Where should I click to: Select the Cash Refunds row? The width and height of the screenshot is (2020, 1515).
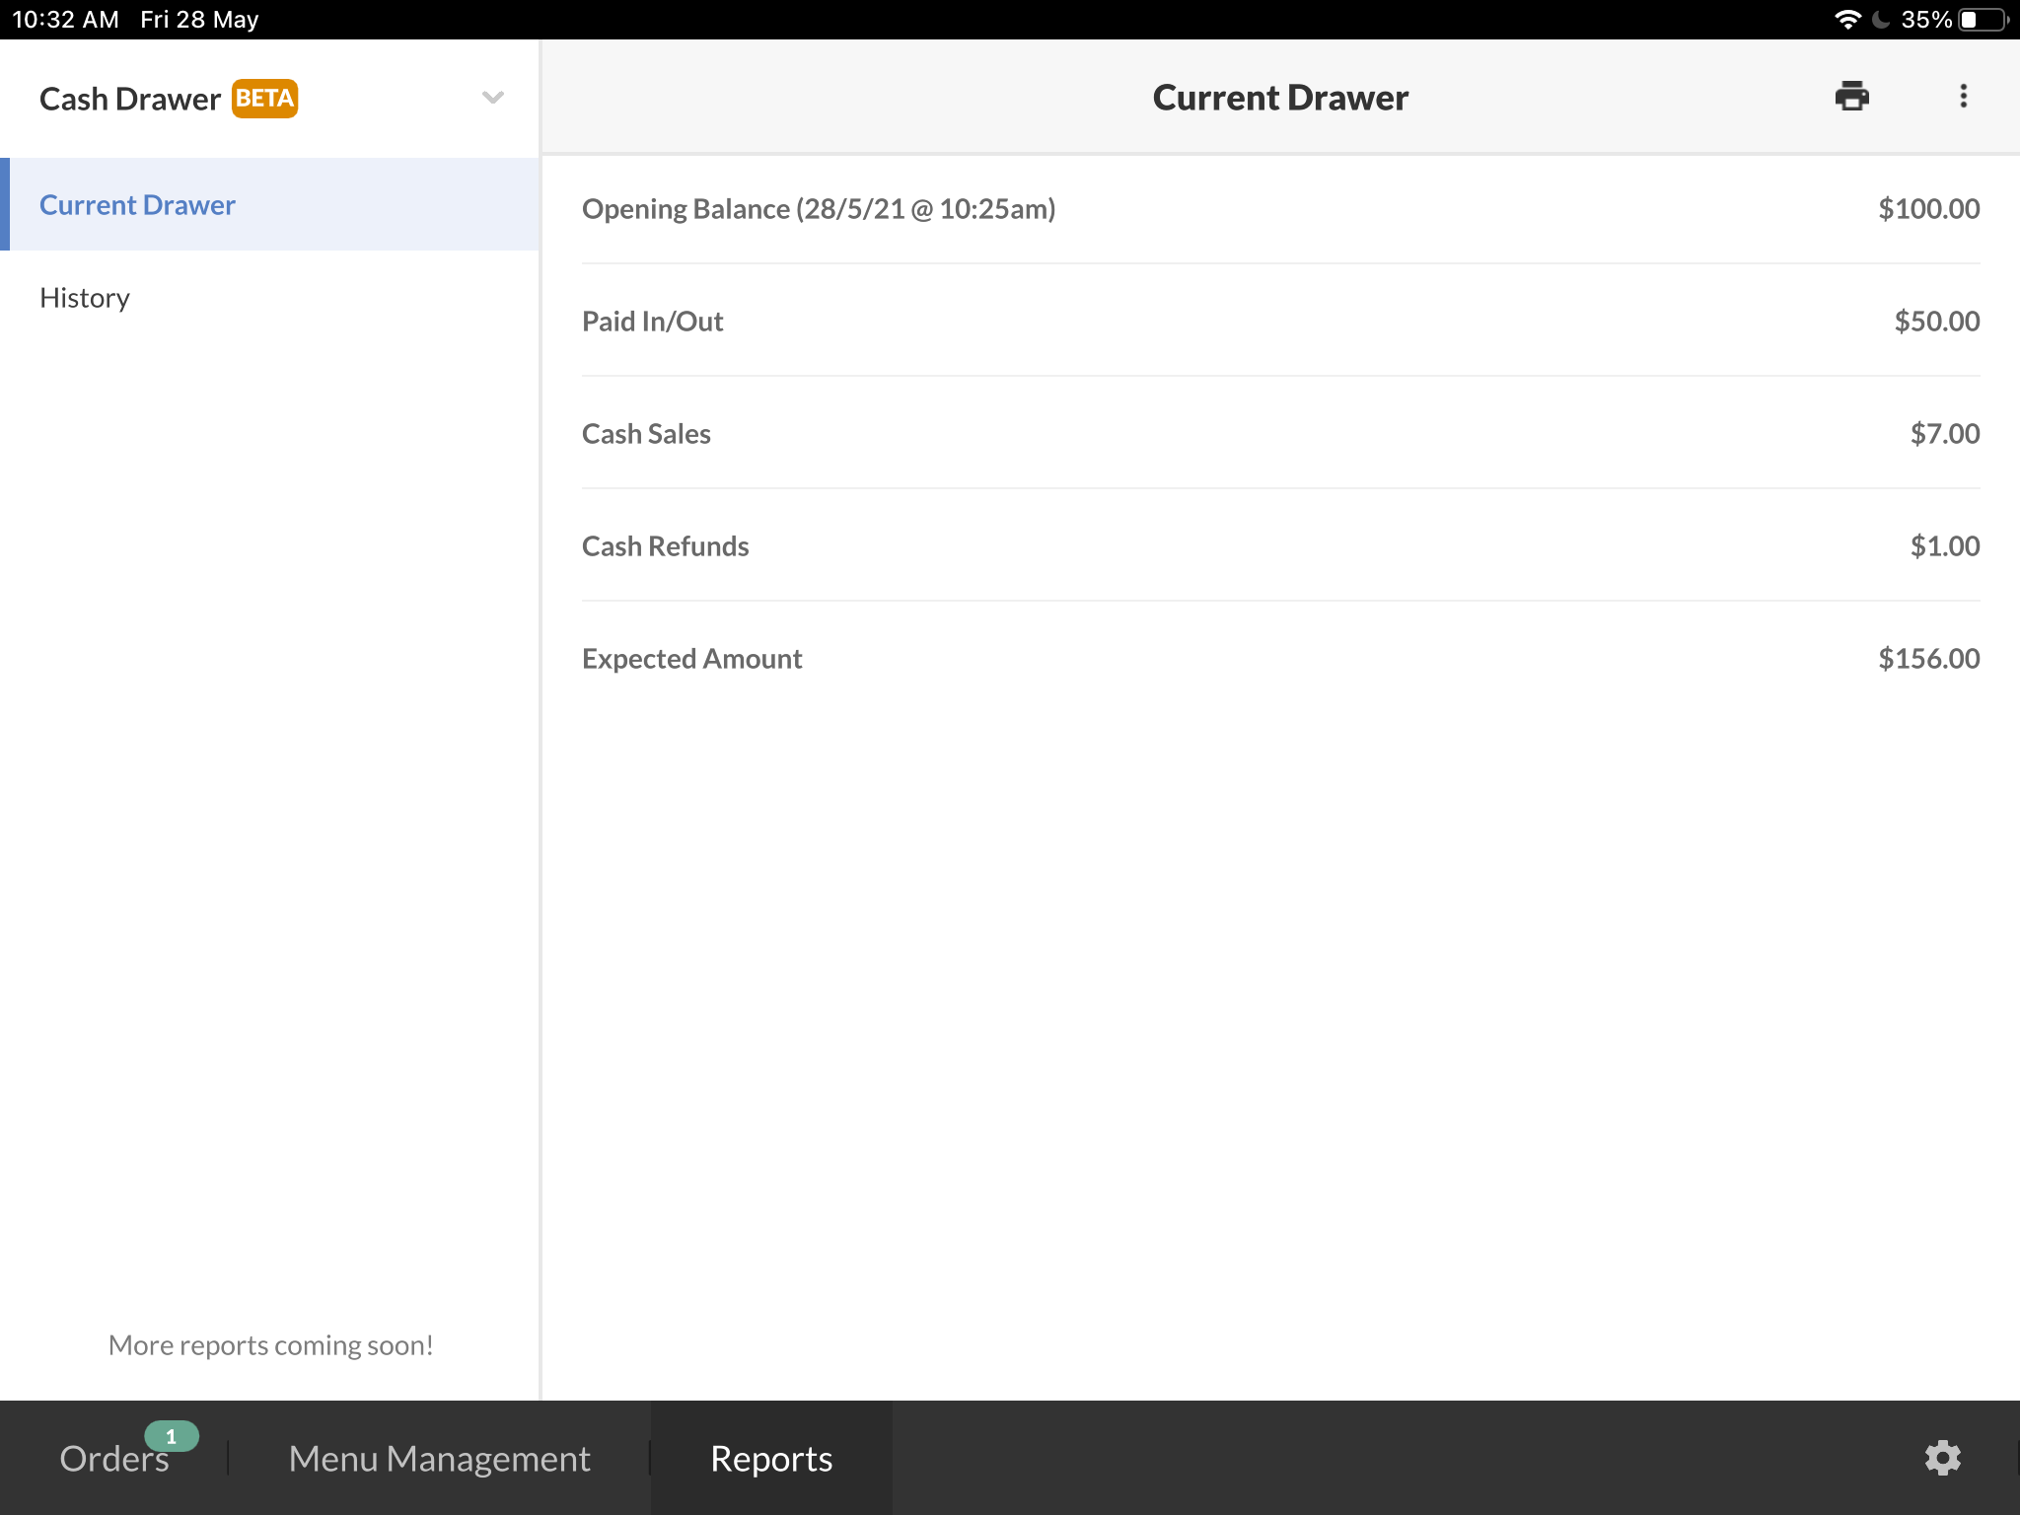coord(1279,546)
